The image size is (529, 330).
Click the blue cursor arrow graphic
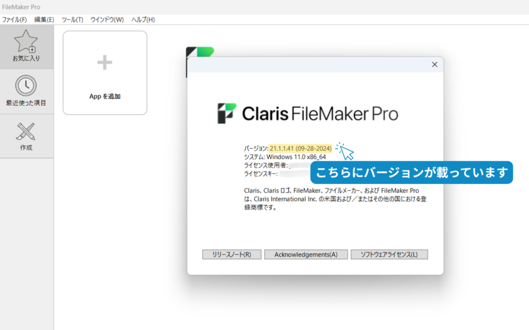click(x=346, y=151)
